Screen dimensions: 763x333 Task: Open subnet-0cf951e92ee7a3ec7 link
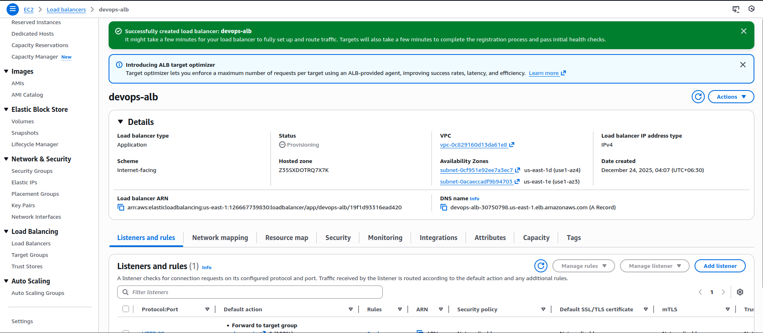(x=480, y=170)
